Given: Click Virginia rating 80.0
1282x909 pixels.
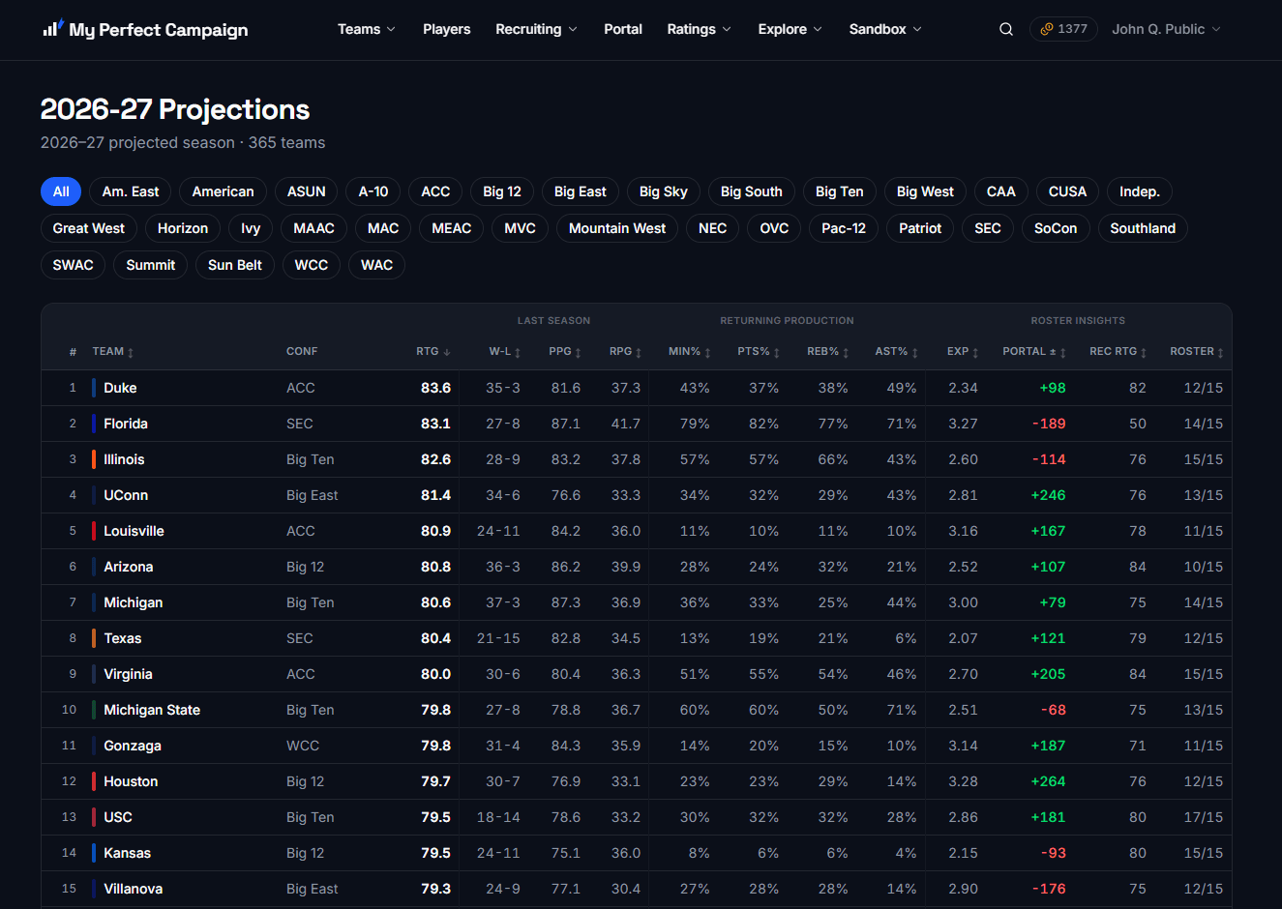Looking at the screenshot, I should [435, 674].
